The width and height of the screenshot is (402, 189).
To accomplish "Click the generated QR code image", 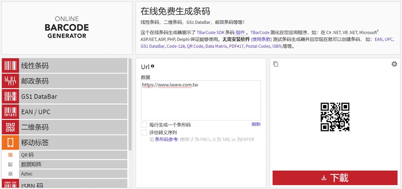I will tap(335, 117).
